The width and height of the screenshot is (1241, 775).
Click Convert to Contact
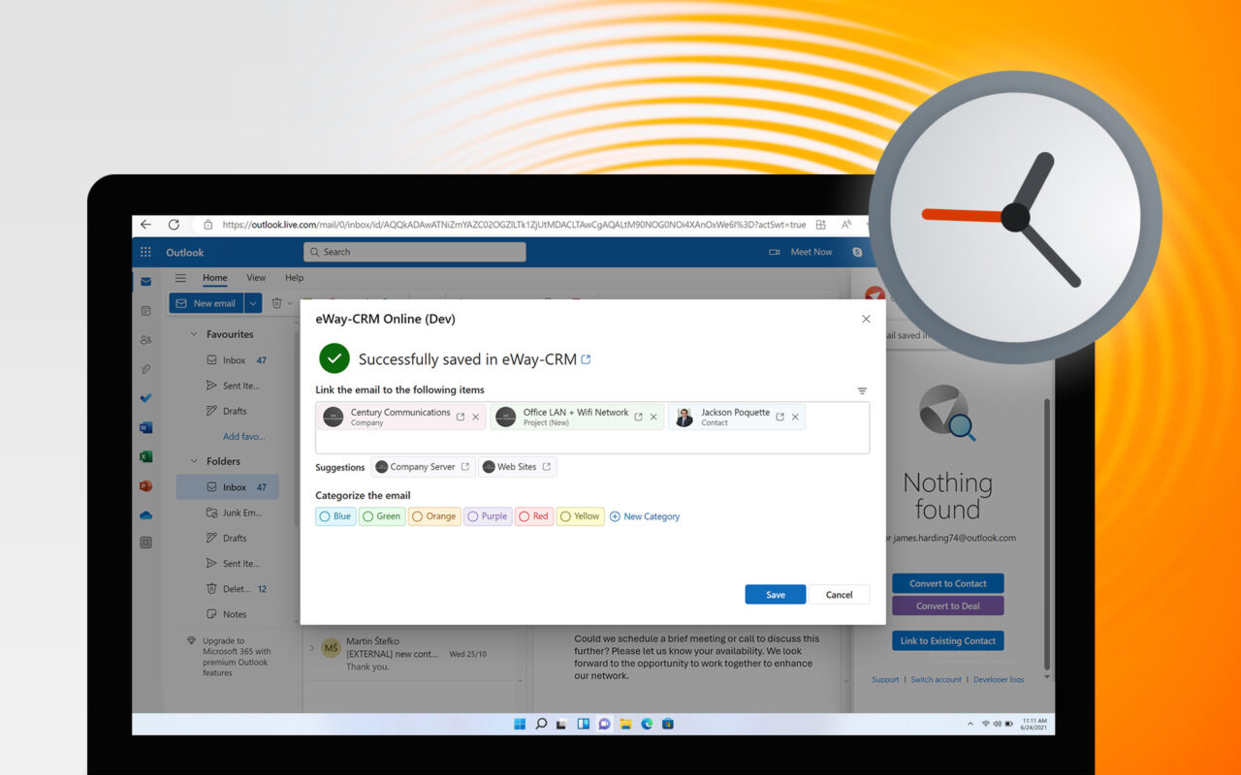pos(948,583)
